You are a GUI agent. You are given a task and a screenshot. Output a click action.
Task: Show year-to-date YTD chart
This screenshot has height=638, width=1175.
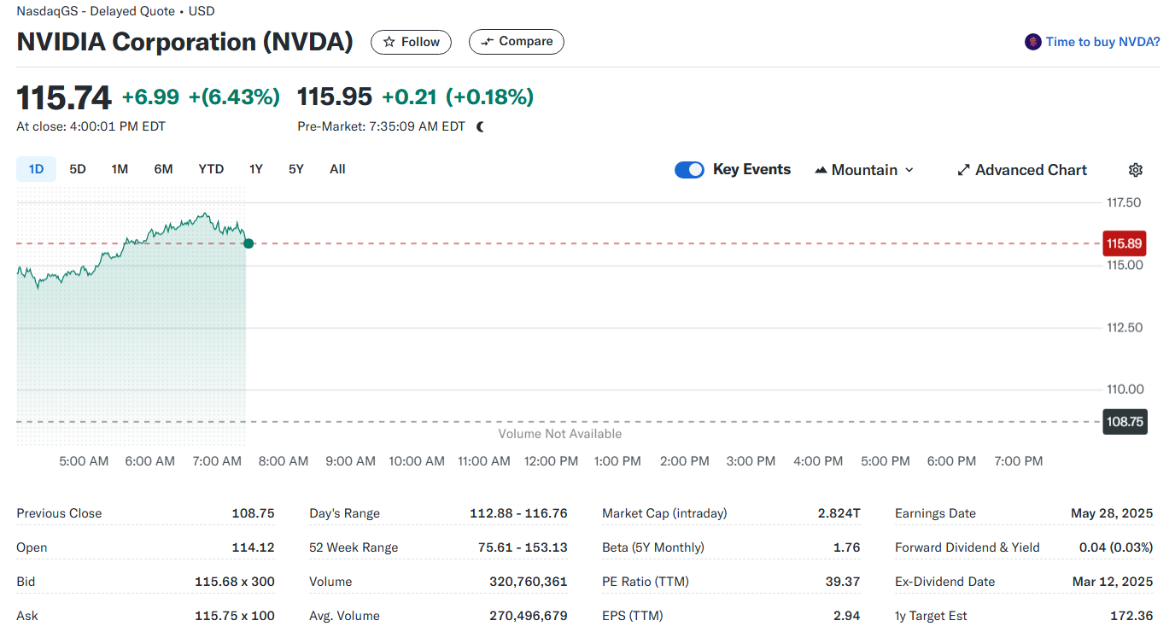point(211,169)
